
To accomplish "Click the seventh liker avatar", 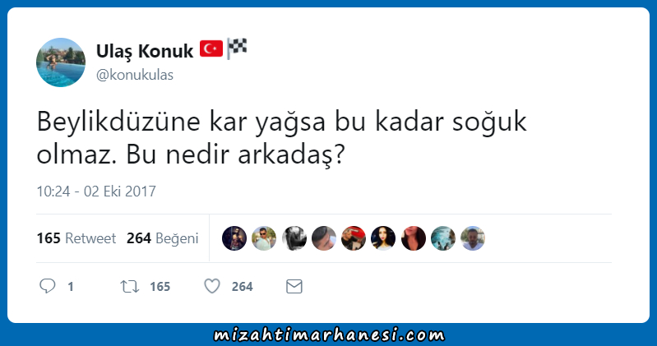I will coord(414,238).
